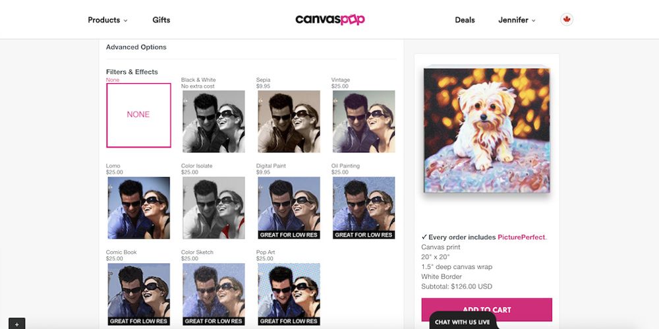Select the Vintage effect thumbnail

(x=364, y=121)
